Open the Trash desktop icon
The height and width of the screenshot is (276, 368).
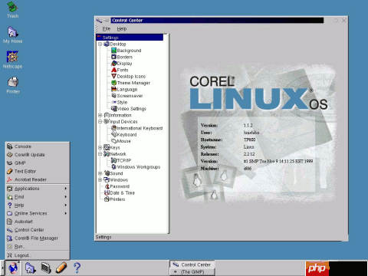[12, 10]
